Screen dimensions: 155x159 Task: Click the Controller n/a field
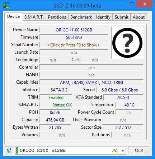point(91,68)
